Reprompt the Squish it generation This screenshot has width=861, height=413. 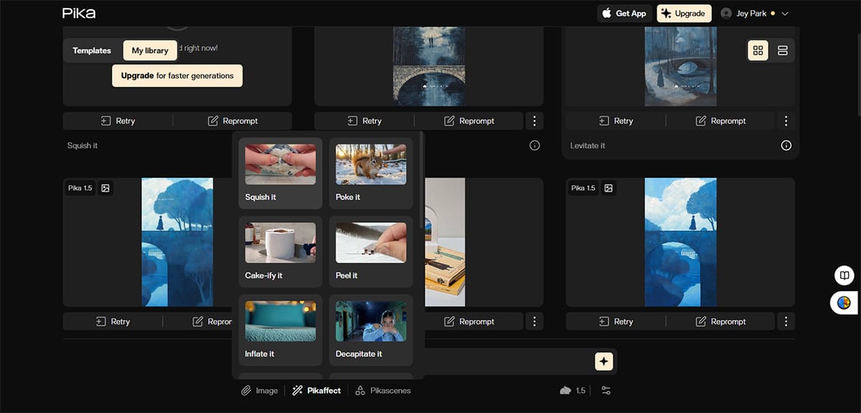(232, 120)
